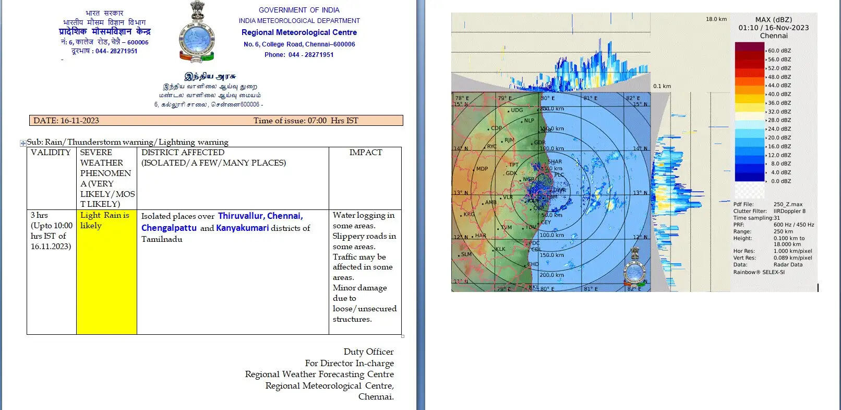Click the DATE: 16-11-2023 field
Screen dimensions: 841x410
(66, 121)
